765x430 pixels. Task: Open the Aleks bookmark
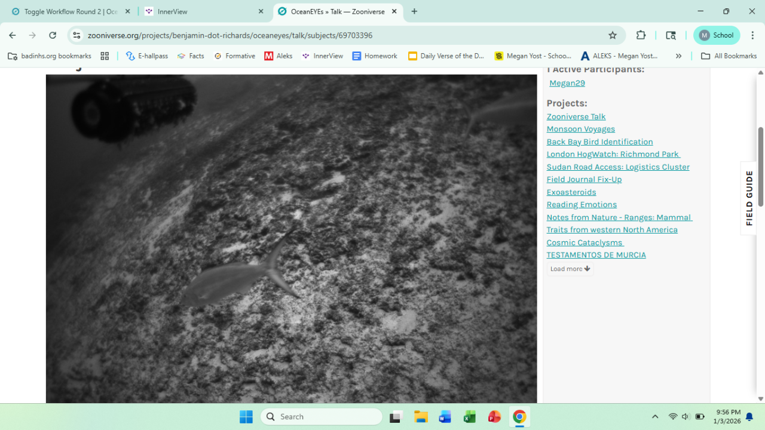279,56
